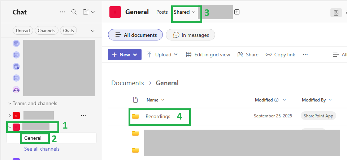
Task: Open the Recordings folder
Action: 158,116
